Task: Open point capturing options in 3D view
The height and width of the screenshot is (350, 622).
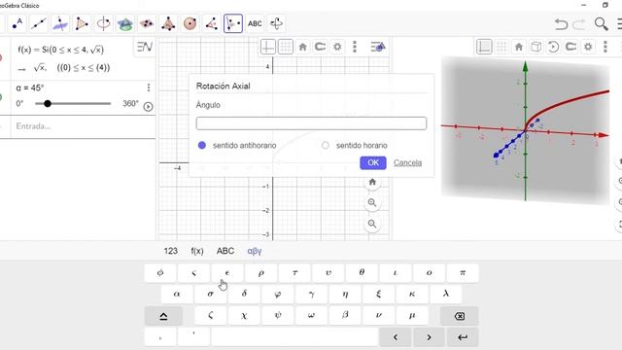Action: 570,47
